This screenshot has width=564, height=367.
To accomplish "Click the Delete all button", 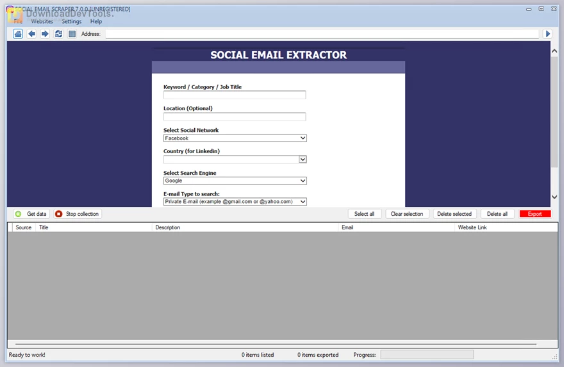I will point(497,214).
